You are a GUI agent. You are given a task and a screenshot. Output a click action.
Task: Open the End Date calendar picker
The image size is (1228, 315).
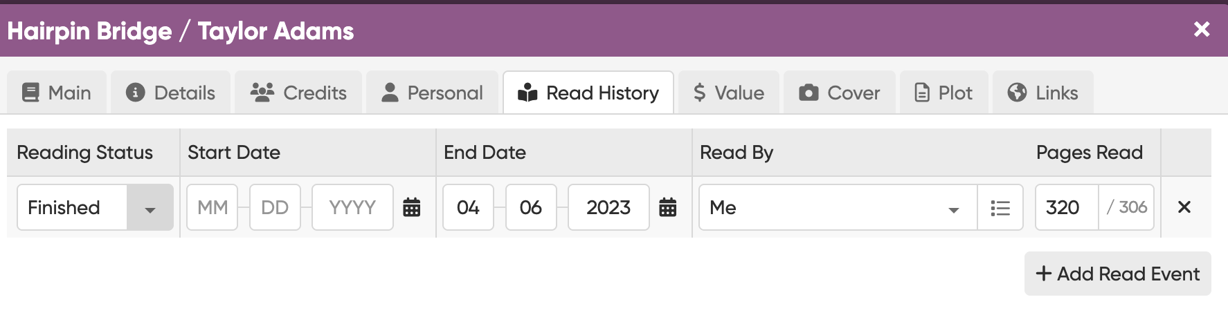(668, 207)
